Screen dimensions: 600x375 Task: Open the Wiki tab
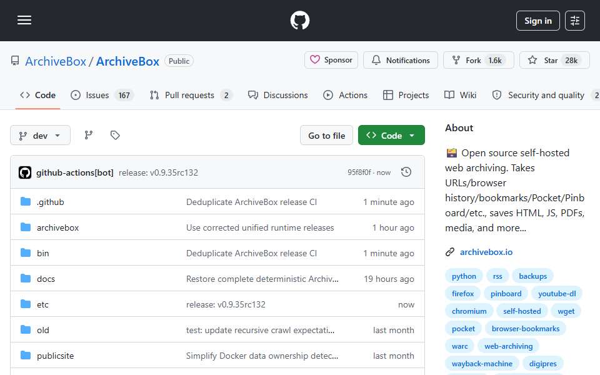pyautogui.click(x=461, y=95)
